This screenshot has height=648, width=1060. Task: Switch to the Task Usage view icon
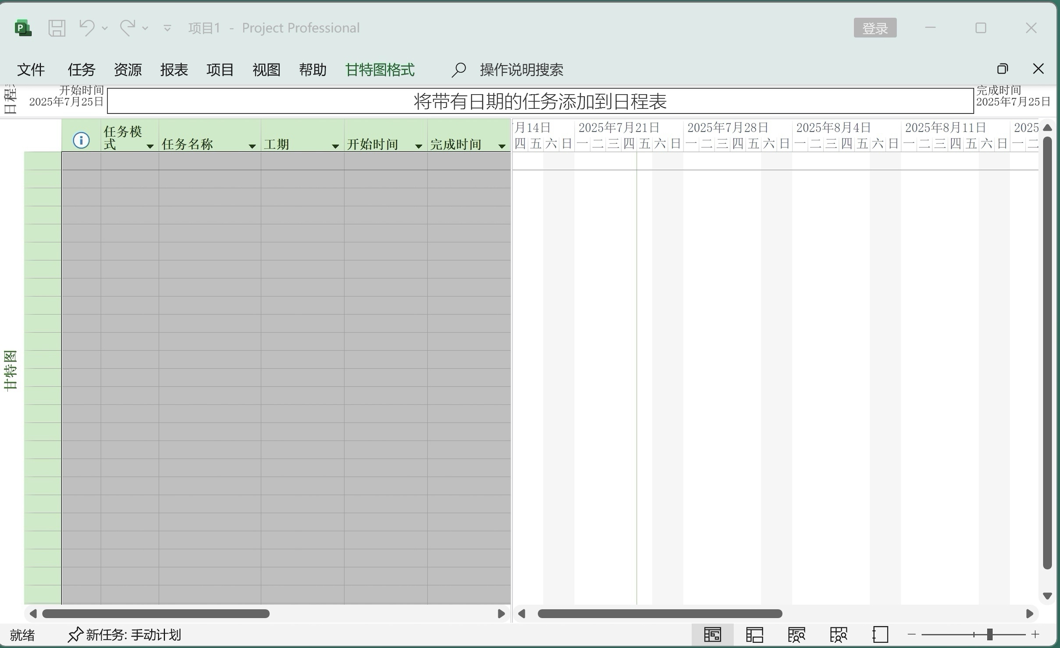point(755,634)
